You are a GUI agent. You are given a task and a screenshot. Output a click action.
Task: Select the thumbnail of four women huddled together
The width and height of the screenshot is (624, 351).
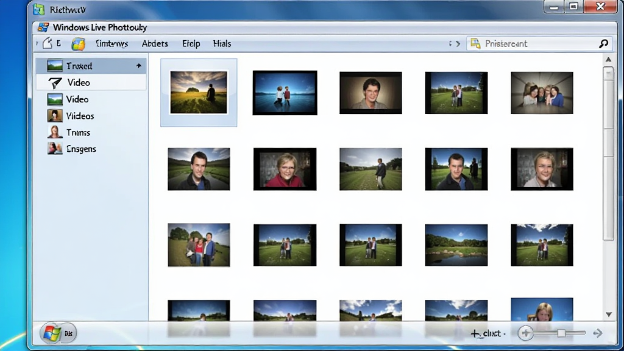[x=542, y=93]
